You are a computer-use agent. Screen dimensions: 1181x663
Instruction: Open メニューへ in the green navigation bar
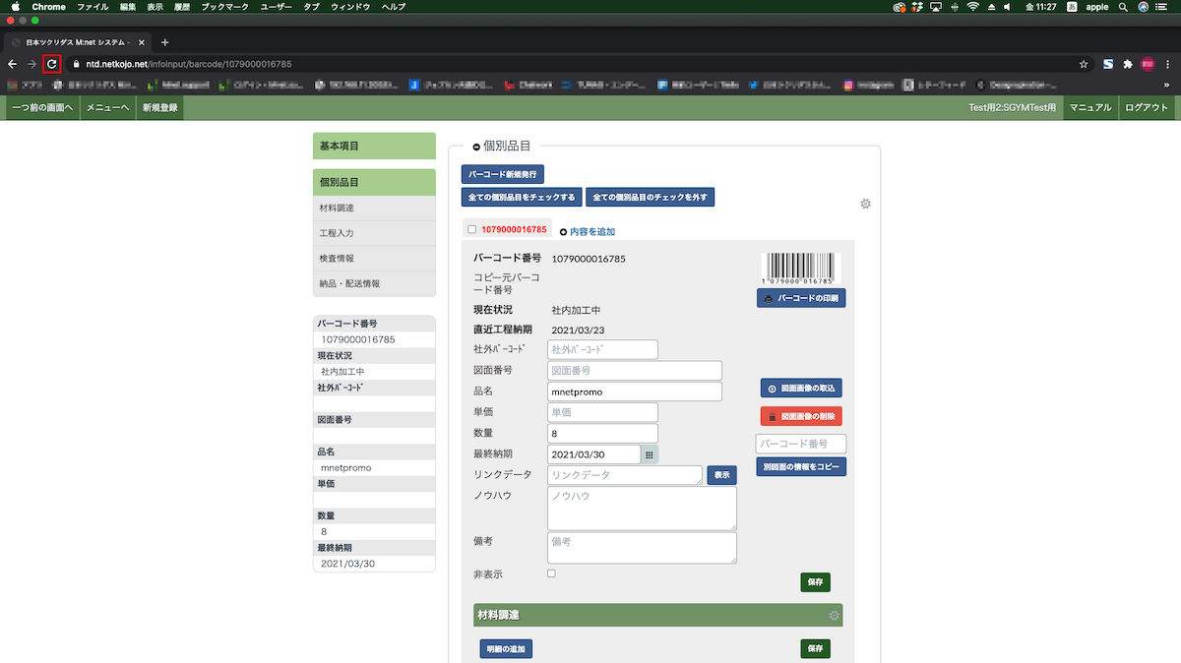pos(107,108)
